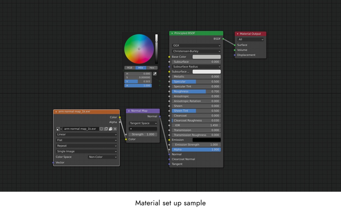The image size is (341, 213).
Task: Click the image texture Alpha output socket
Action: (x=120, y=122)
